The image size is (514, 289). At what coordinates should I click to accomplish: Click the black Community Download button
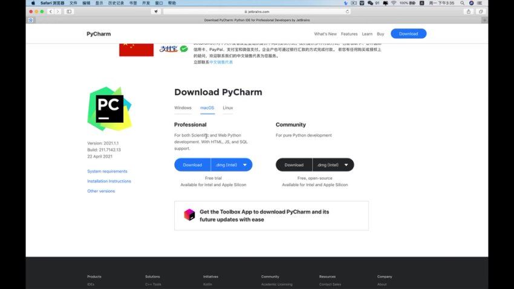tap(294, 165)
